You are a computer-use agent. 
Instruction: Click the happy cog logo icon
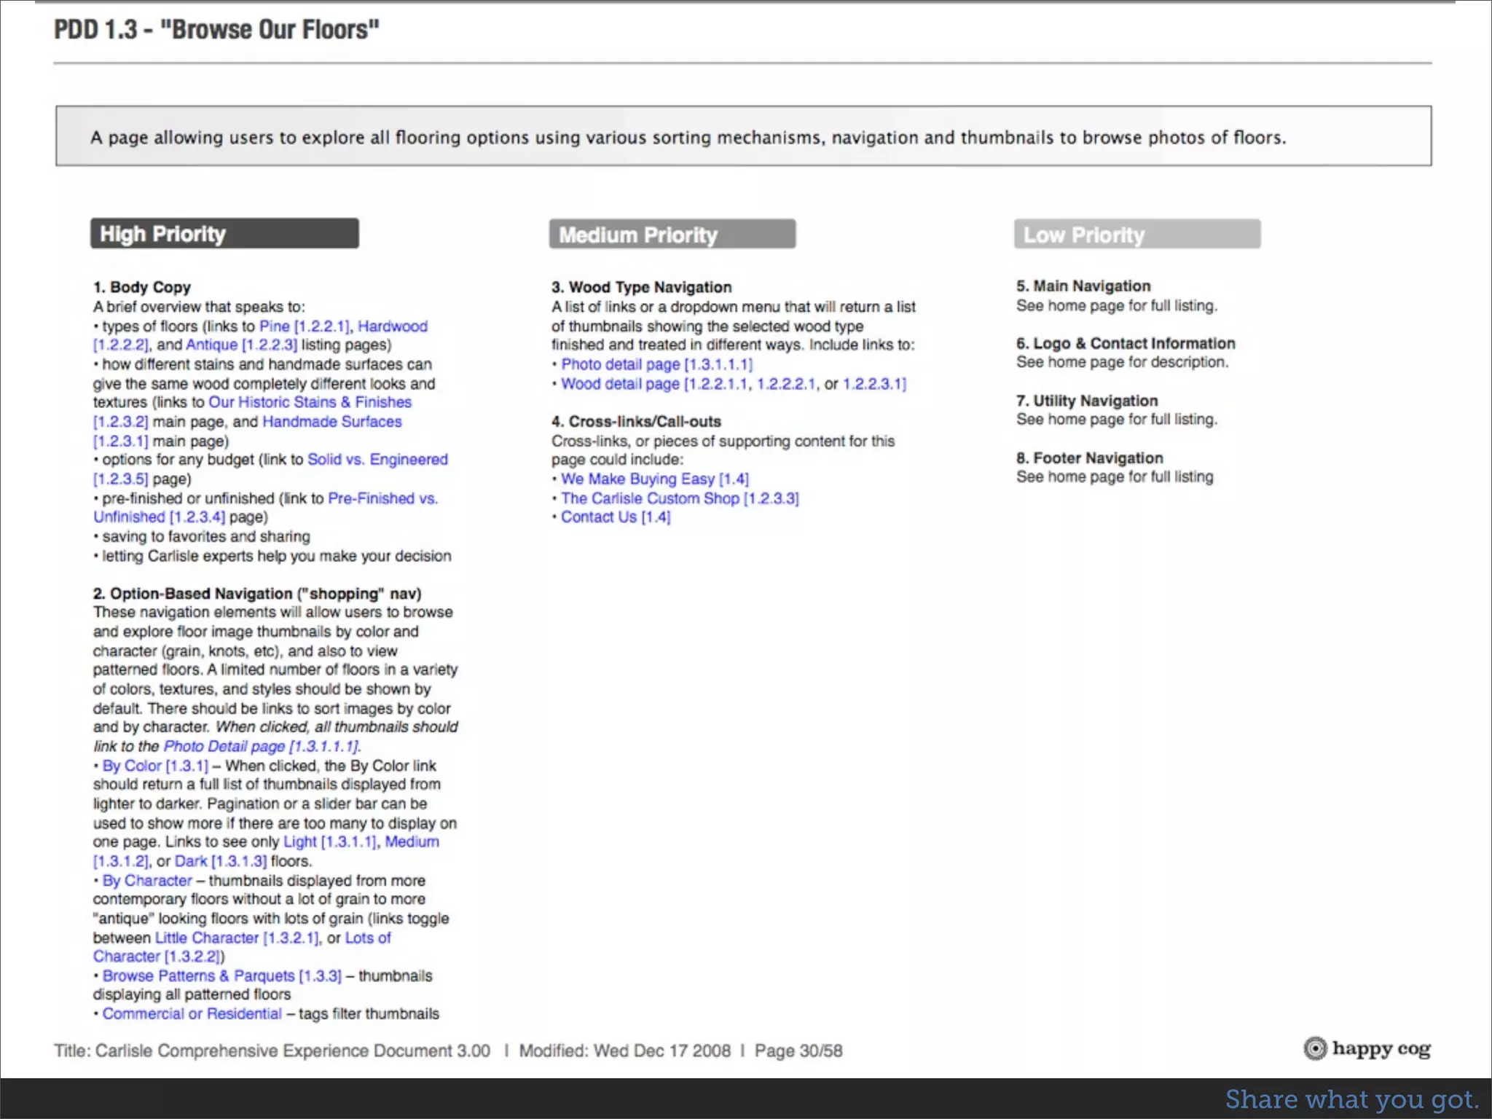tap(1315, 1048)
